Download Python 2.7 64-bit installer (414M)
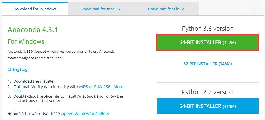Screen dimensions: 265x120 pos(208,106)
